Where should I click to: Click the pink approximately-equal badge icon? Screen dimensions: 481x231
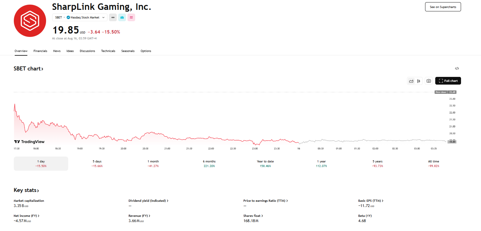[x=131, y=18]
